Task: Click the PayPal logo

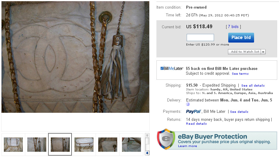Action: coord(194,112)
